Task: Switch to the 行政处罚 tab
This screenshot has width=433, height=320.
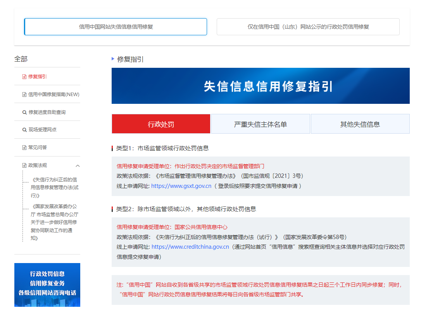Action: (161, 124)
